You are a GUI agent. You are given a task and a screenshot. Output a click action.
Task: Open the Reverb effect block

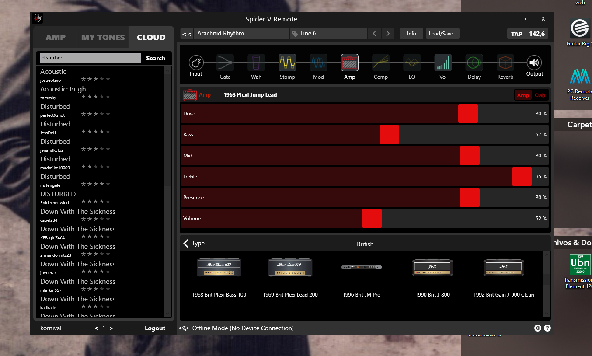(505, 63)
